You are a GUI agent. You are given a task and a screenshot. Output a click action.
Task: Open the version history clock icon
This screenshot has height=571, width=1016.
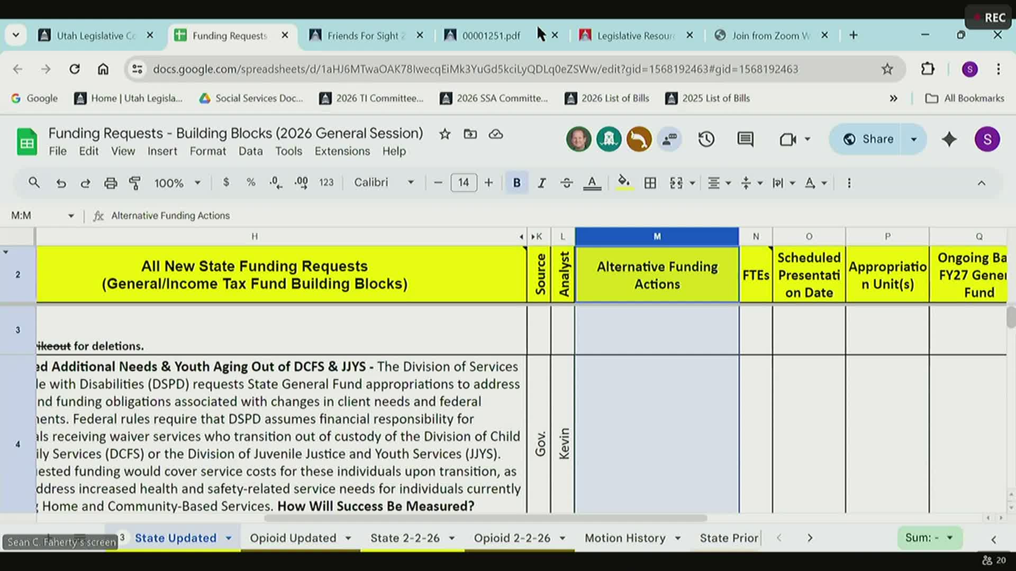(x=706, y=139)
